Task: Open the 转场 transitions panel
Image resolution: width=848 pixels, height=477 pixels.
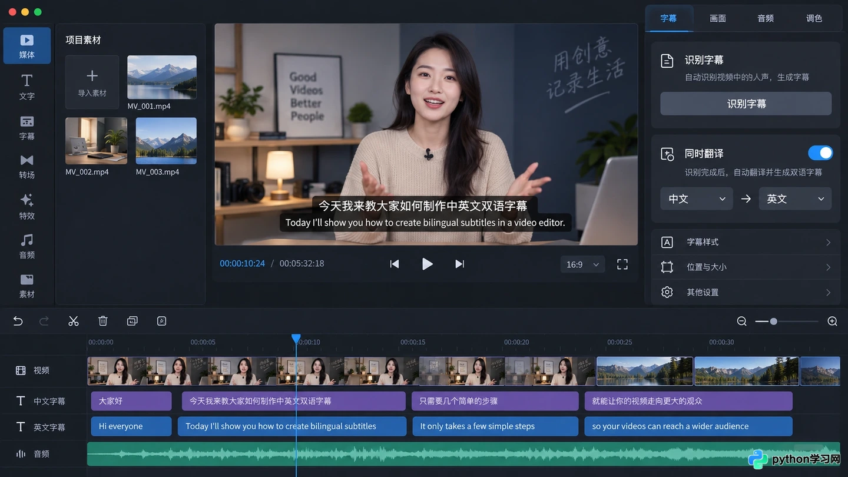Action: pos(27,167)
